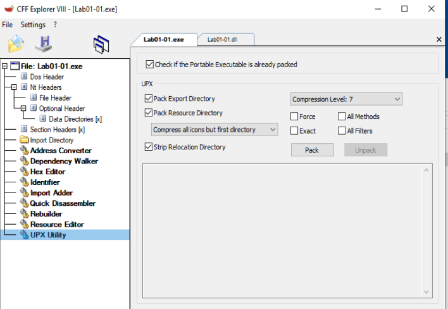Open the Compression Level dropdown
Viewport: 448px width, 309px height.
pos(346,99)
